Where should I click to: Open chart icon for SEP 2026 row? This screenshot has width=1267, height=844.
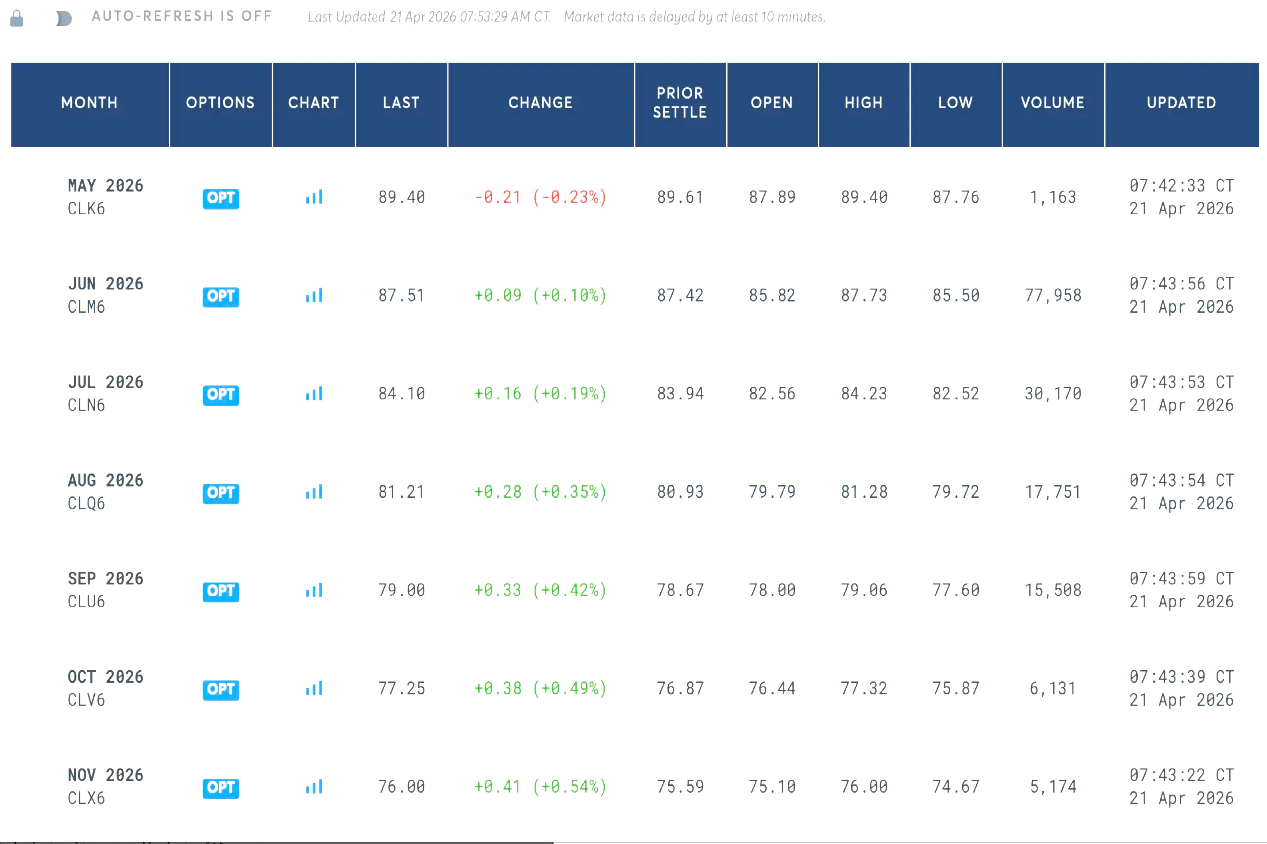click(314, 591)
